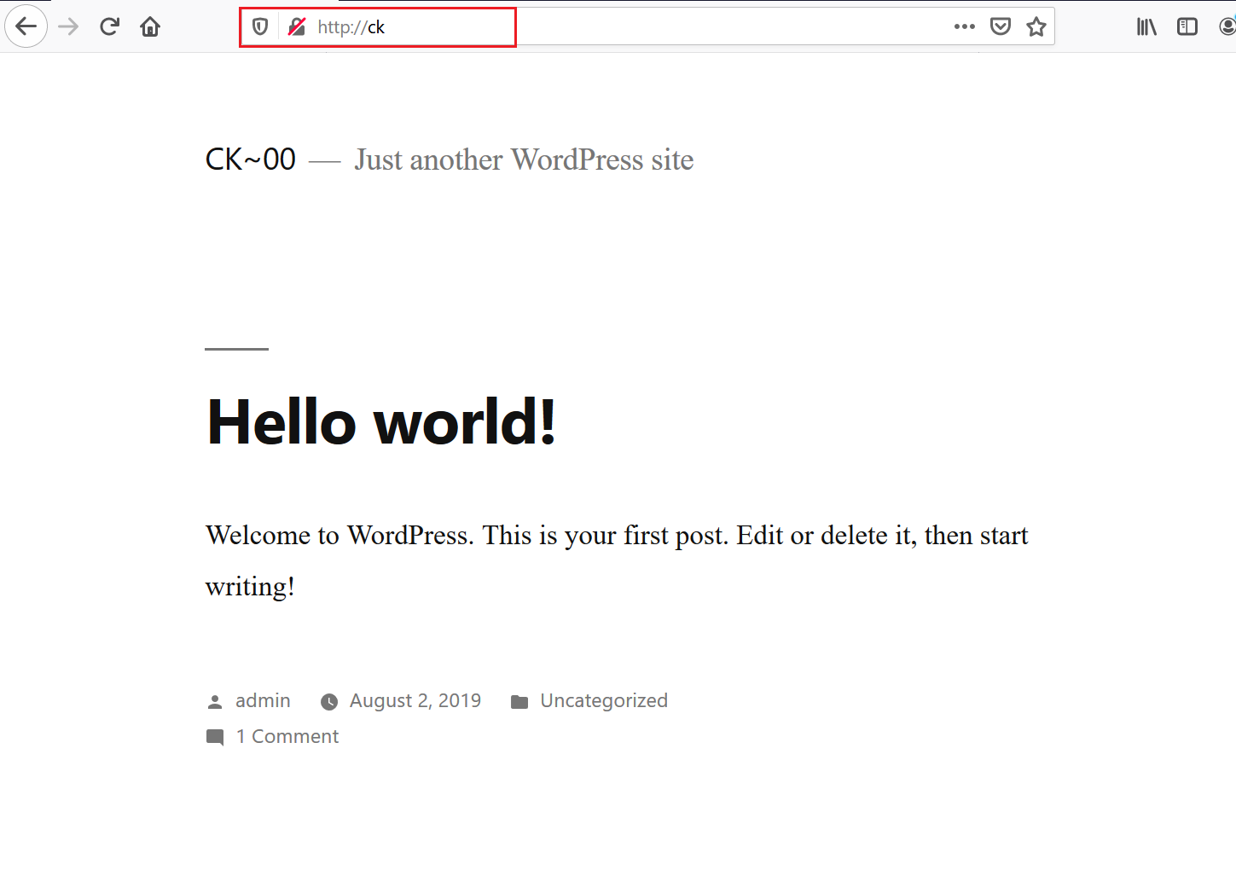Click the insecure connection padlock icon
Screen dimensions: 1236x876
(296, 27)
